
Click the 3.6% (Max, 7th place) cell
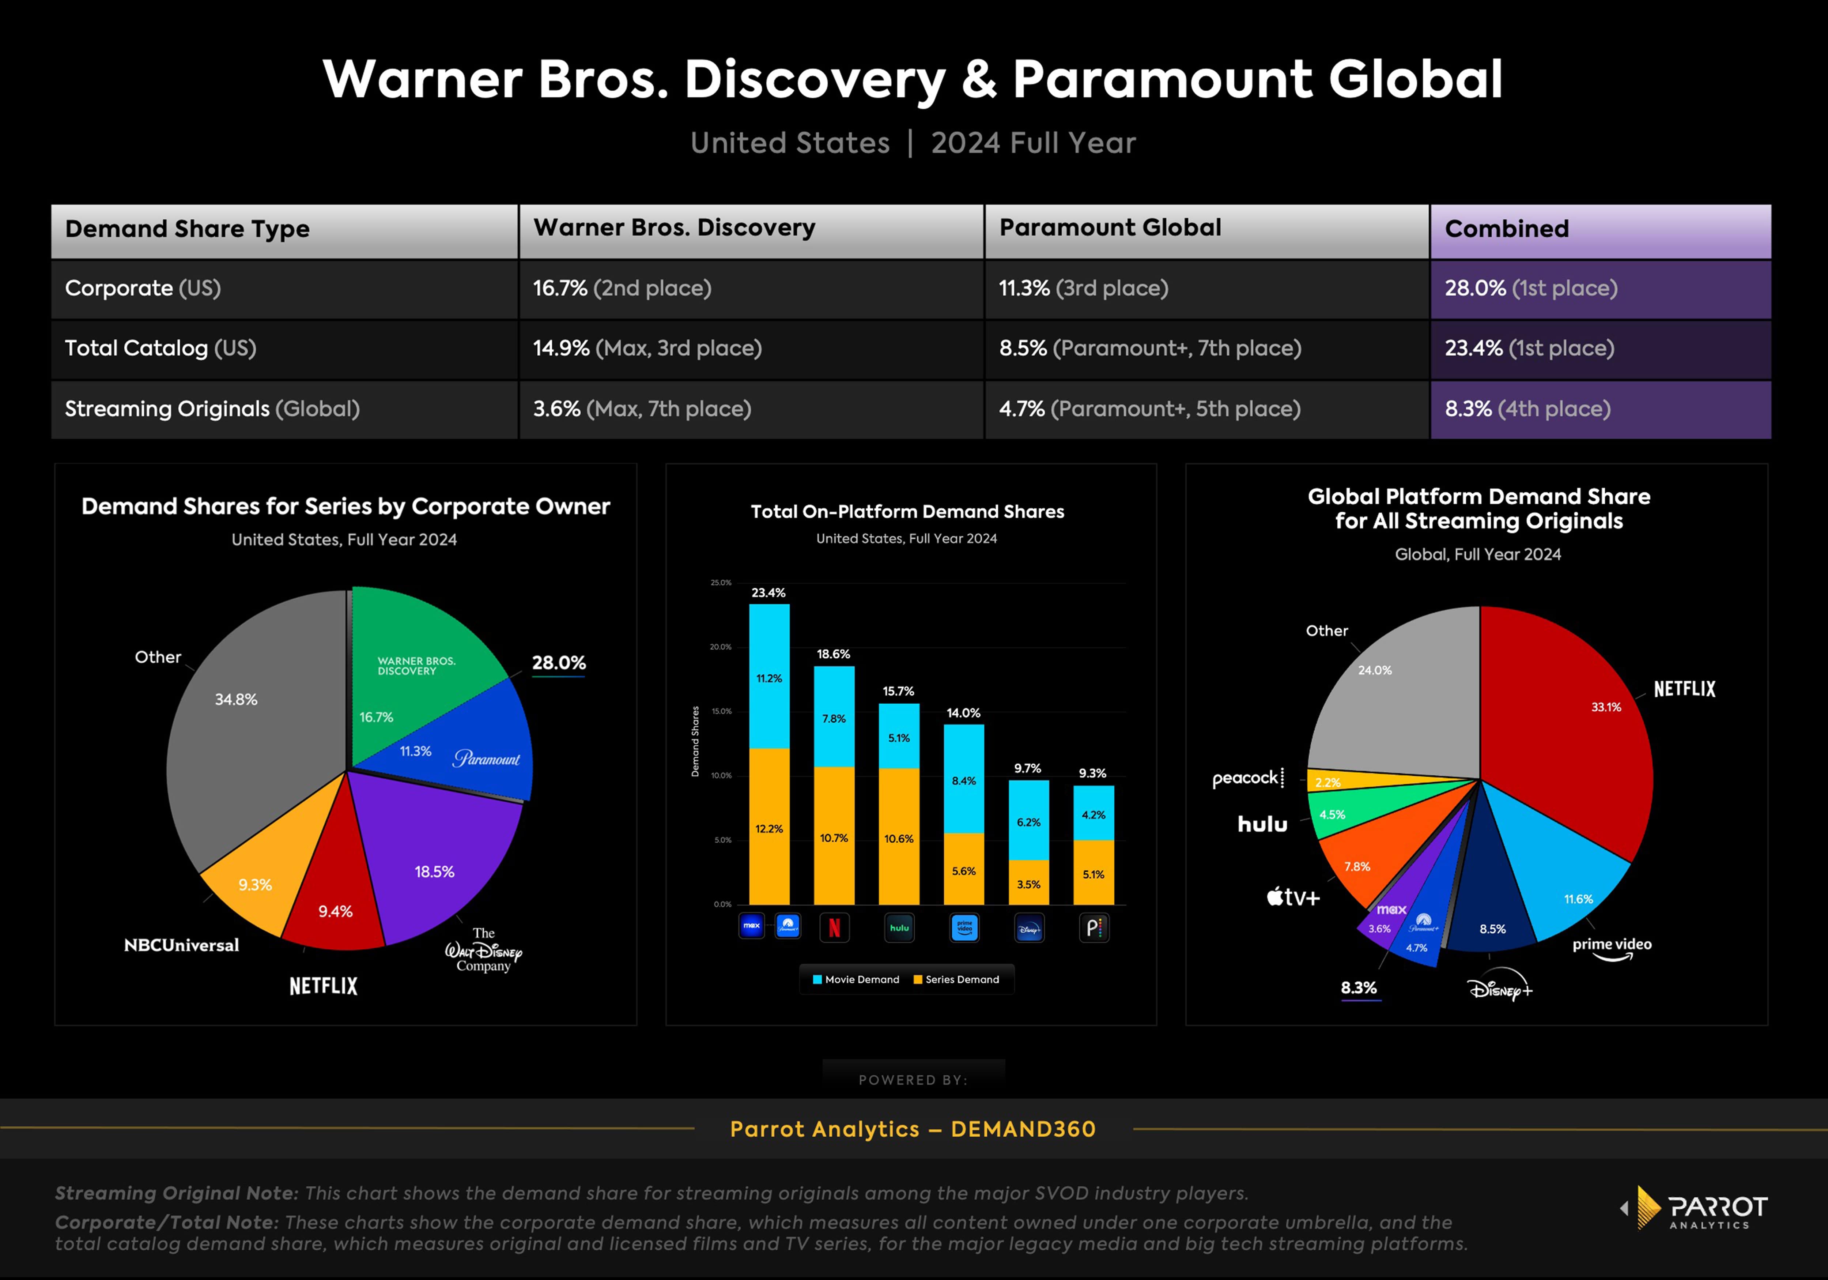coord(752,409)
